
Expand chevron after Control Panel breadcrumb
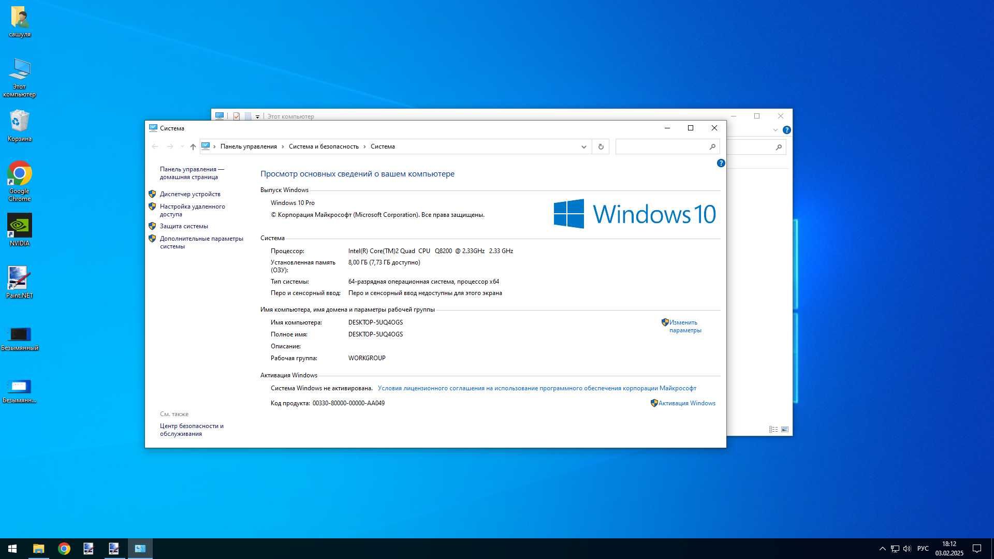283,147
